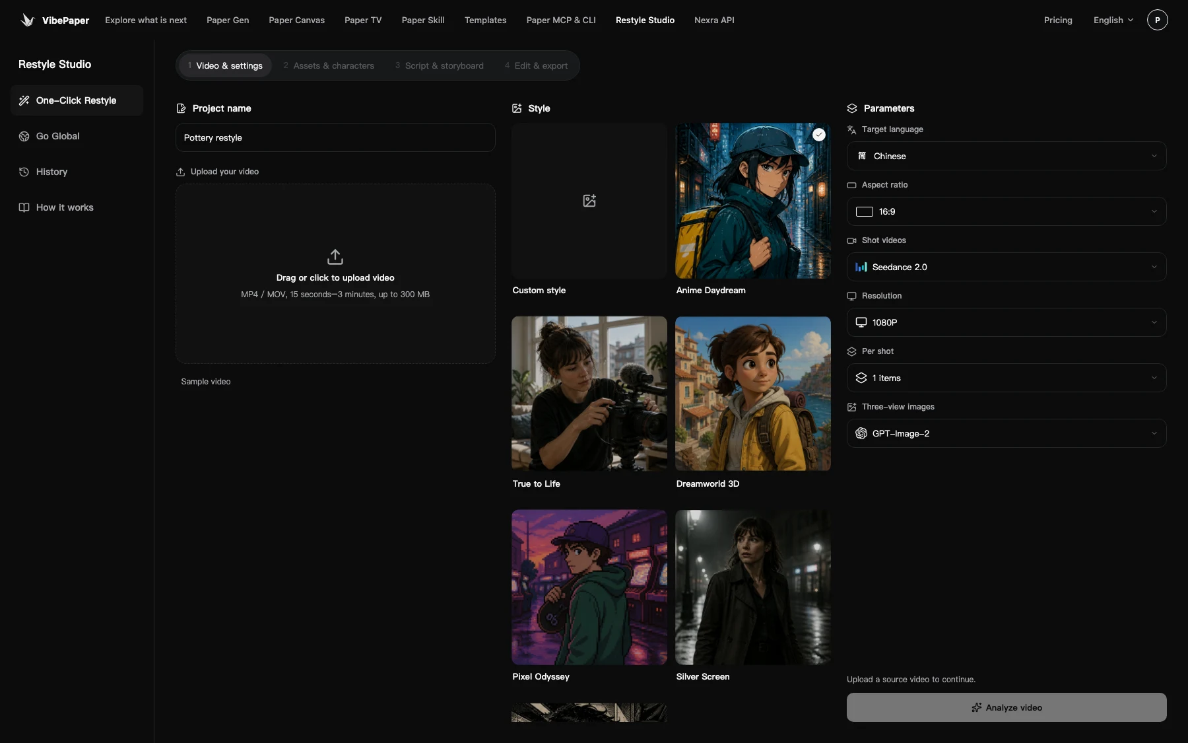Open the user profile avatar P
1188x743 pixels.
click(x=1157, y=20)
